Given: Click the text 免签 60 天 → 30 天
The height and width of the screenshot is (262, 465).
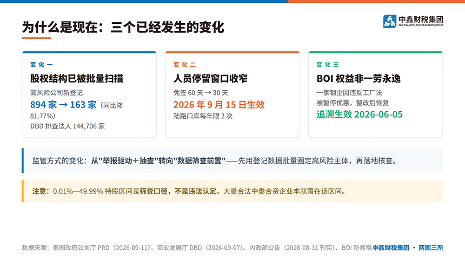Looking at the screenshot, I should pyautogui.click(x=201, y=93).
